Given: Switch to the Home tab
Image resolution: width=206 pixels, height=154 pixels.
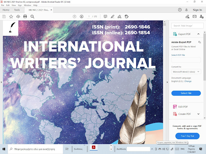Looking at the screenshot, I should tap(6, 10).
